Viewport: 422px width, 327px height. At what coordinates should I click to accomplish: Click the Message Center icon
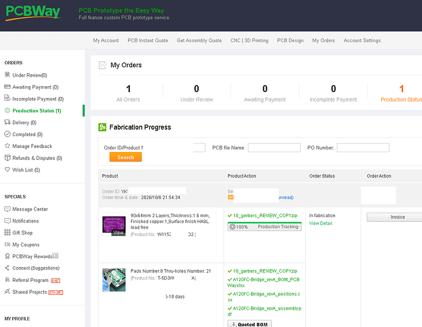tap(7, 209)
